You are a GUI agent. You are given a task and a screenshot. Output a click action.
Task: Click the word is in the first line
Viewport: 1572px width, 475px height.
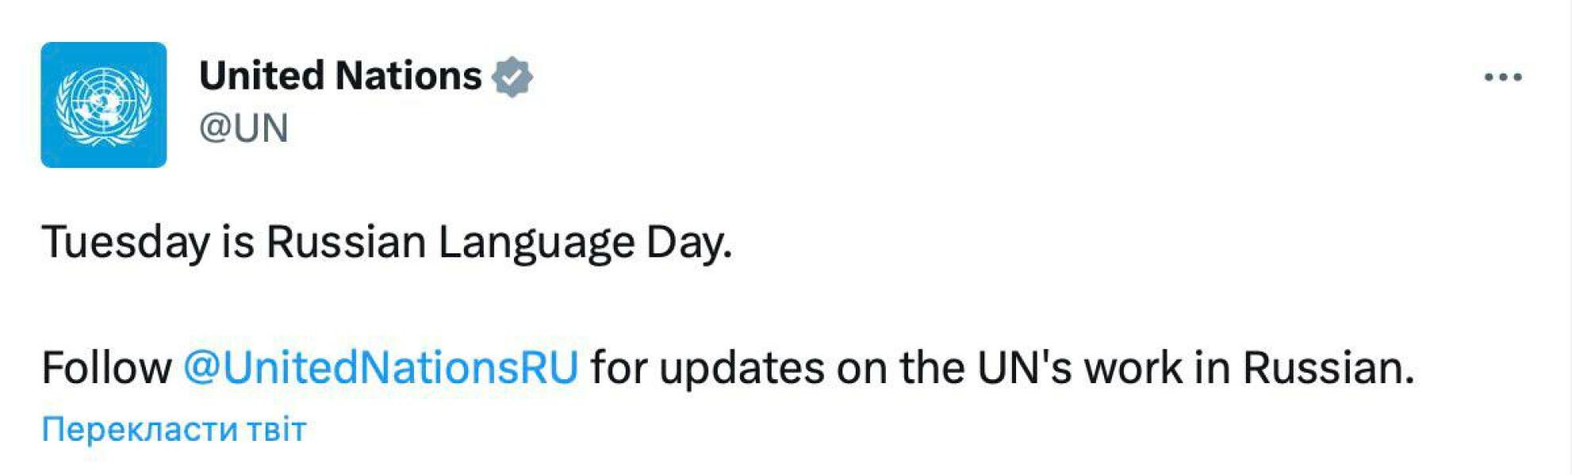click(238, 241)
